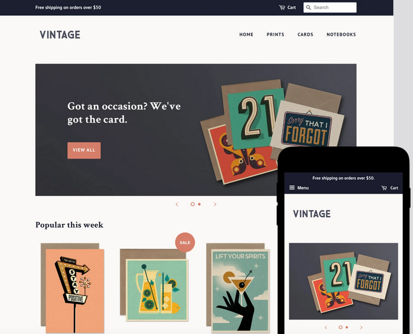Screen dimensions: 413x334
Task: Select the second desktop slideshow dot
Action: (200, 204)
